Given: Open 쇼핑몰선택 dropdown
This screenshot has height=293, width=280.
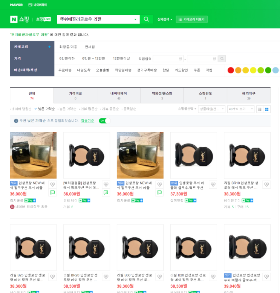Looking at the screenshot, I should pos(187,109).
